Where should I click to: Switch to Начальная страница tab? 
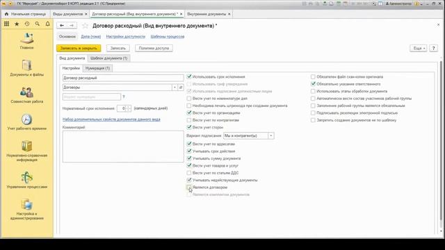tap(25, 14)
